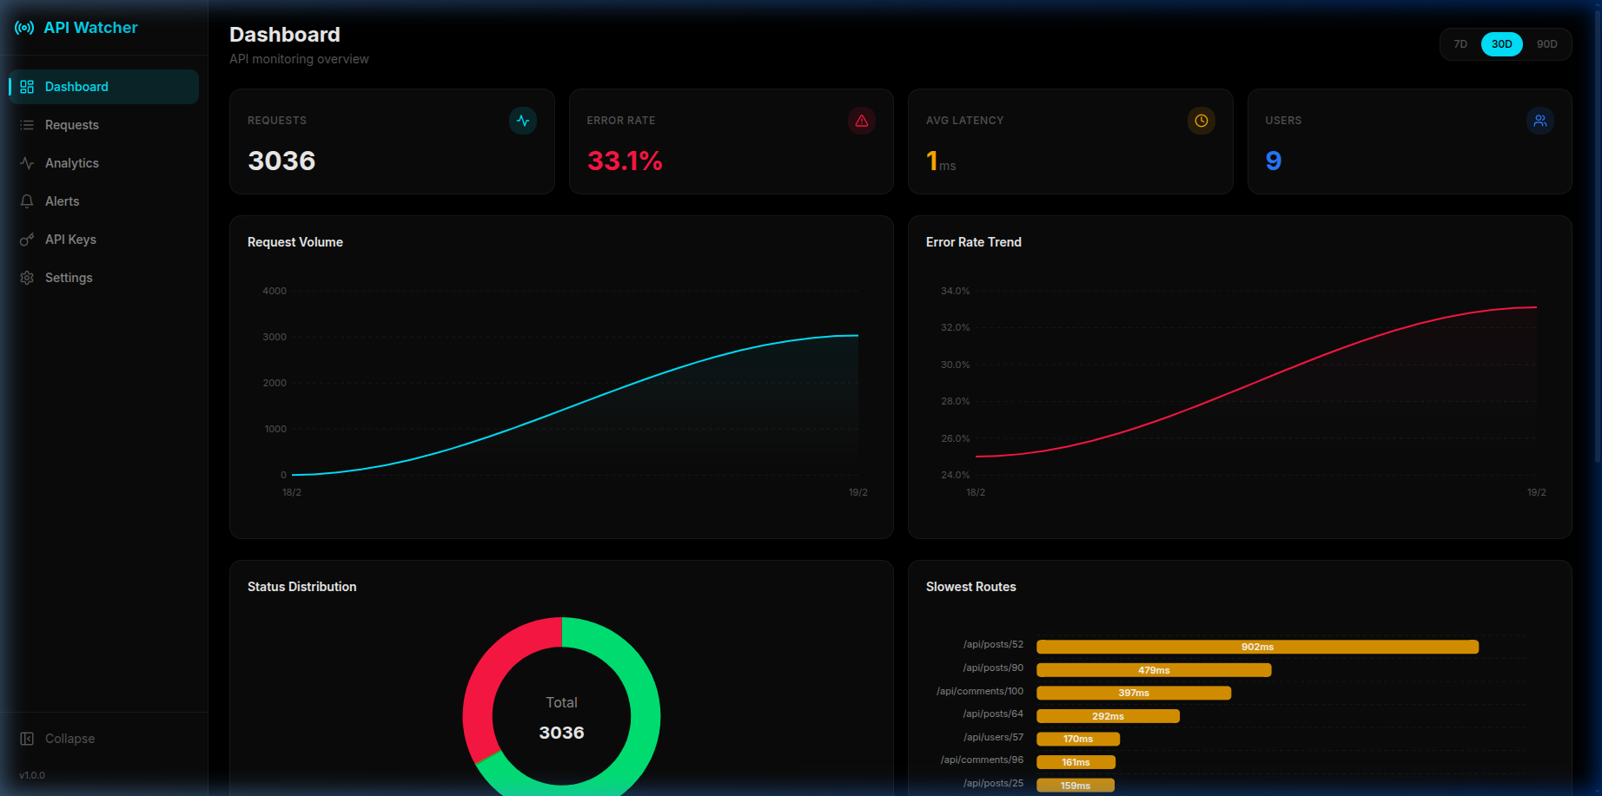This screenshot has width=1602, height=796.
Task: Click the Alerts bell icon
Action: [x=26, y=201]
